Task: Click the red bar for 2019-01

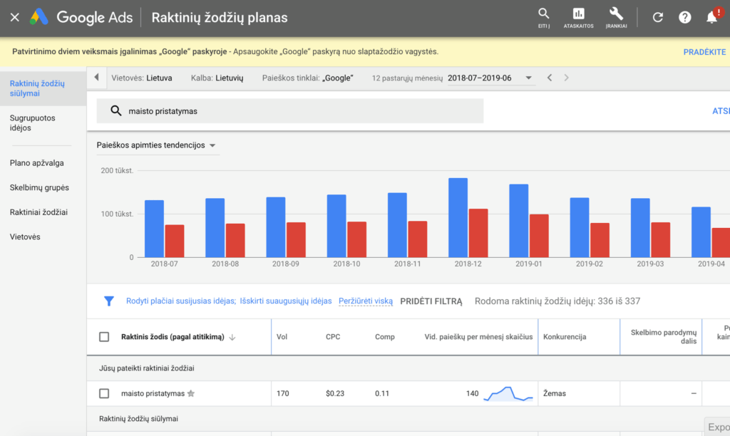Action: [539, 236]
